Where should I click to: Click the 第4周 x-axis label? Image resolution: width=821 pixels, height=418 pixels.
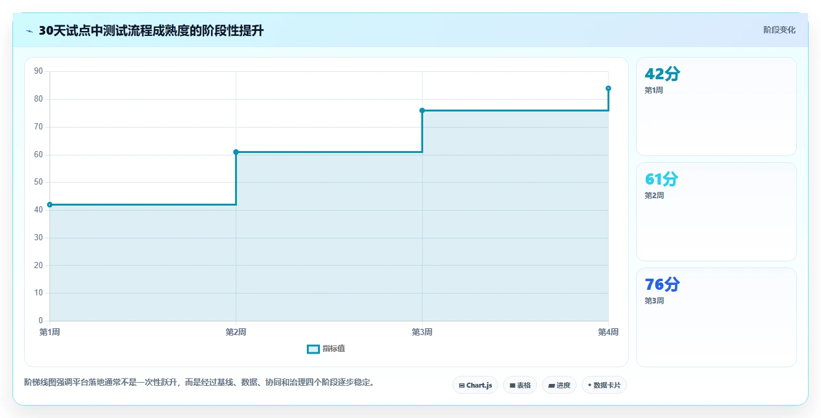(608, 333)
